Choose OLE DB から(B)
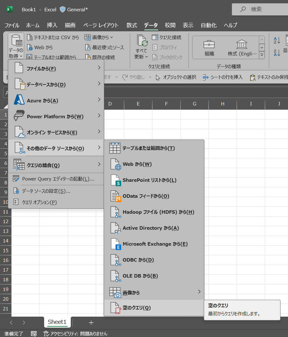Image resolution: width=288 pixels, height=337 pixels. click(x=154, y=276)
